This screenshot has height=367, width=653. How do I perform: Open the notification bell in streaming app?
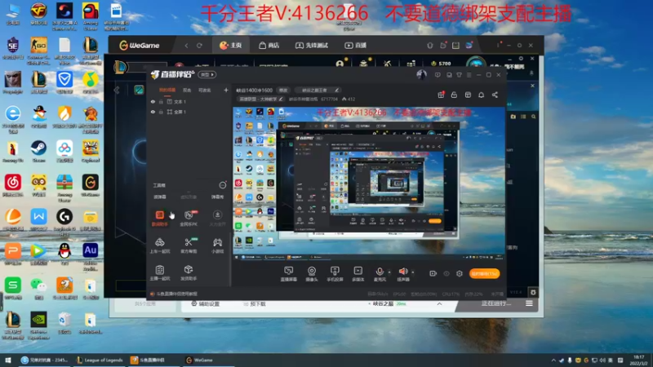(482, 95)
